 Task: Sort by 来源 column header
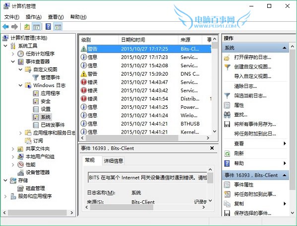190,40
